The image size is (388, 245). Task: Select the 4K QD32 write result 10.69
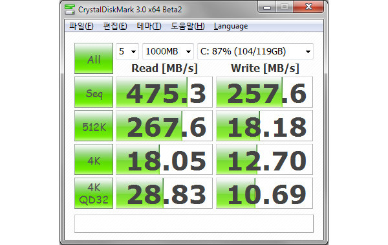[x=264, y=193]
